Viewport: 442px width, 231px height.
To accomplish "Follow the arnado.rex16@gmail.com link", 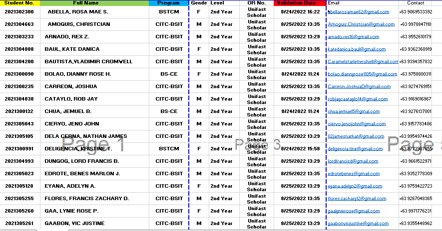I will click(353, 37).
